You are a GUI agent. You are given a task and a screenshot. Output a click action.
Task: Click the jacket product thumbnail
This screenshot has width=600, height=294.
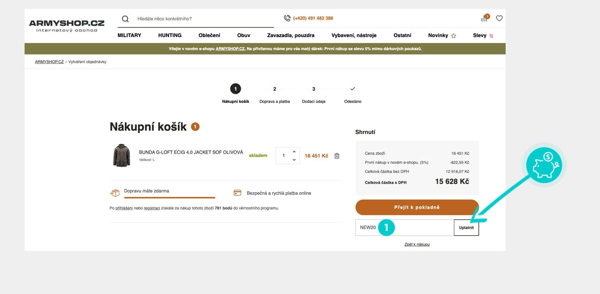121,155
